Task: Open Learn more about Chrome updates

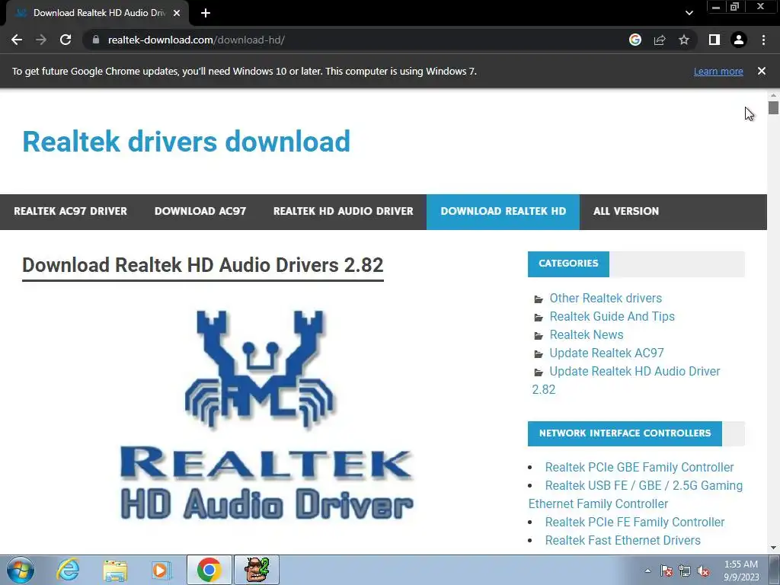Action: 718,71
